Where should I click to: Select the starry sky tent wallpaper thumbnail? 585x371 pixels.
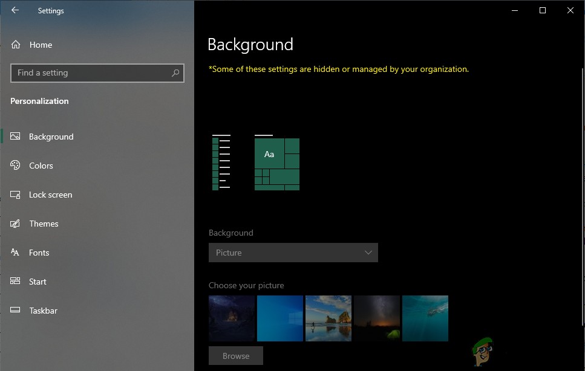(377, 318)
